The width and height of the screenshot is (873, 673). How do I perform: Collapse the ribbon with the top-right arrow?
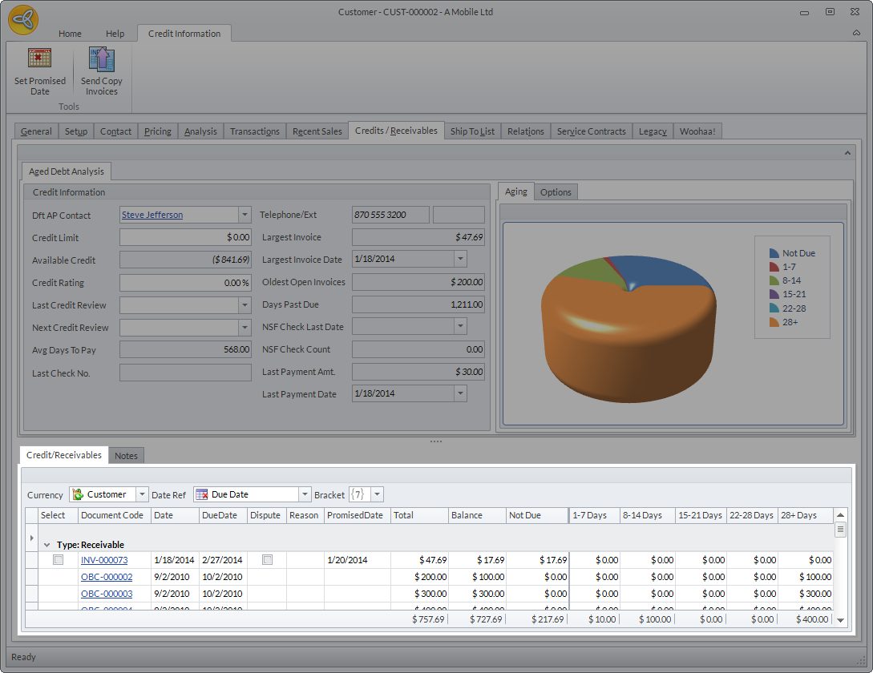tap(856, 34)
